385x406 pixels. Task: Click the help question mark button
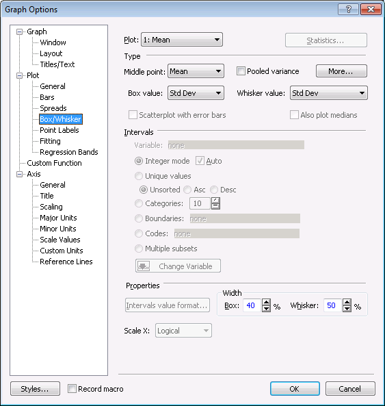pyautogui.click(x=348, y=10)
